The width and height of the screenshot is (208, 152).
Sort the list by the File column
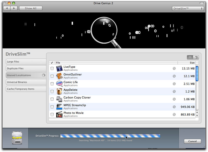click(x=116, y=63)
